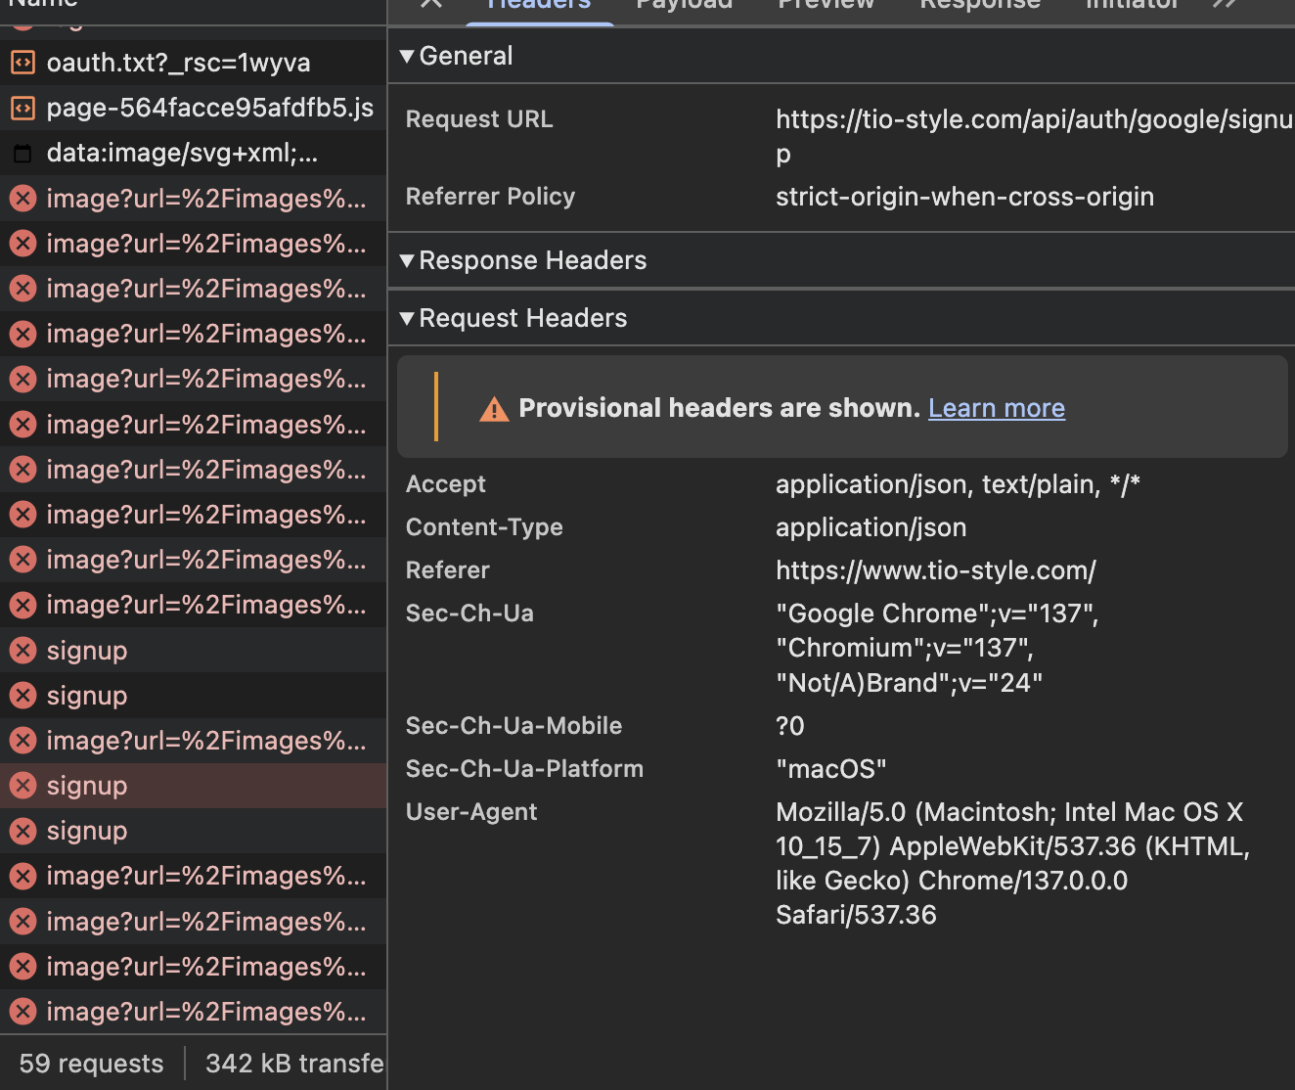
Task: Collapse the General section
Action: (x=407, y=57)
